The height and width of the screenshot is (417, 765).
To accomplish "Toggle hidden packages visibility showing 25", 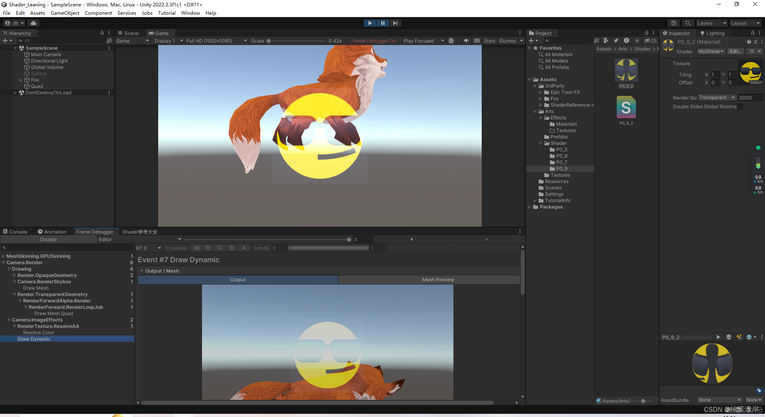I will coord(651,41).
